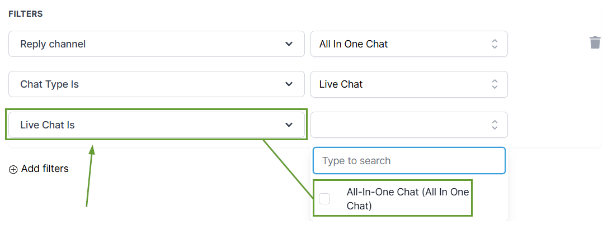This screenshot has height=225, width=612.
Task: Click the chevron on Live Chat Is dropdown
Action: tap(289, 125)
